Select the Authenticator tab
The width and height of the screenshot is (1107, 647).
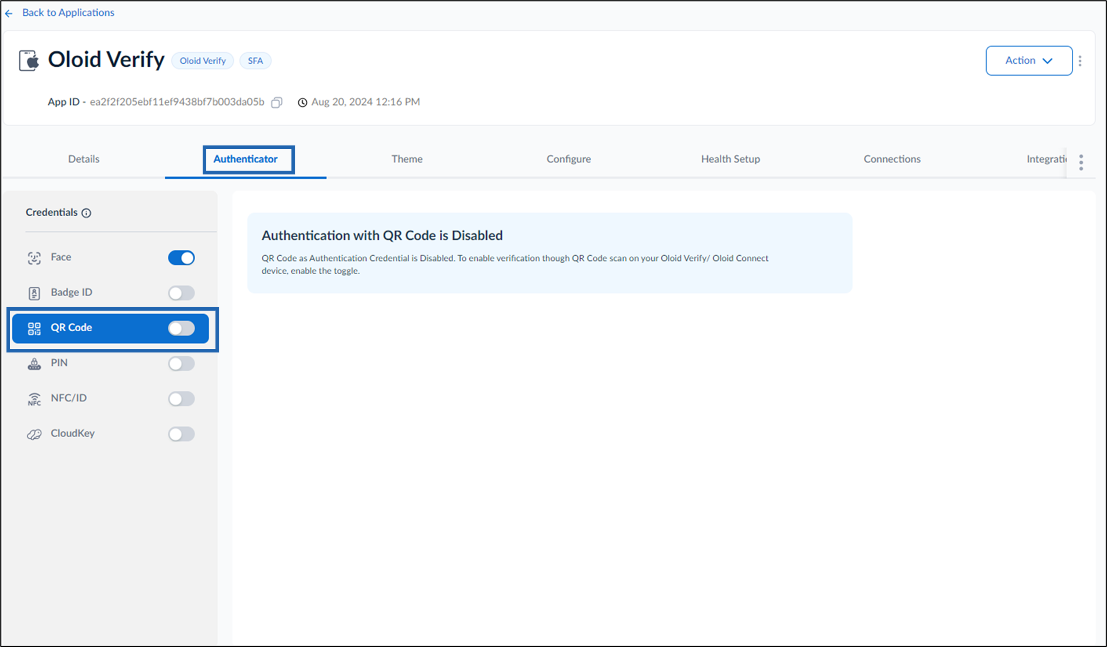[246, 159]
